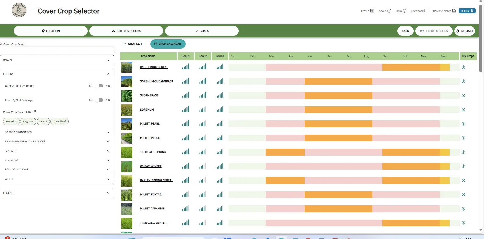Toggle the Legume crop group filter chip
This screenshot has width=484, height=239.
28,121
